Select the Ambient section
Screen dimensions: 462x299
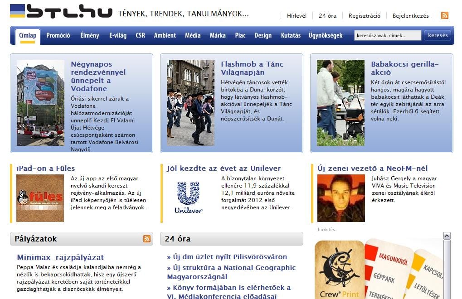165,35
